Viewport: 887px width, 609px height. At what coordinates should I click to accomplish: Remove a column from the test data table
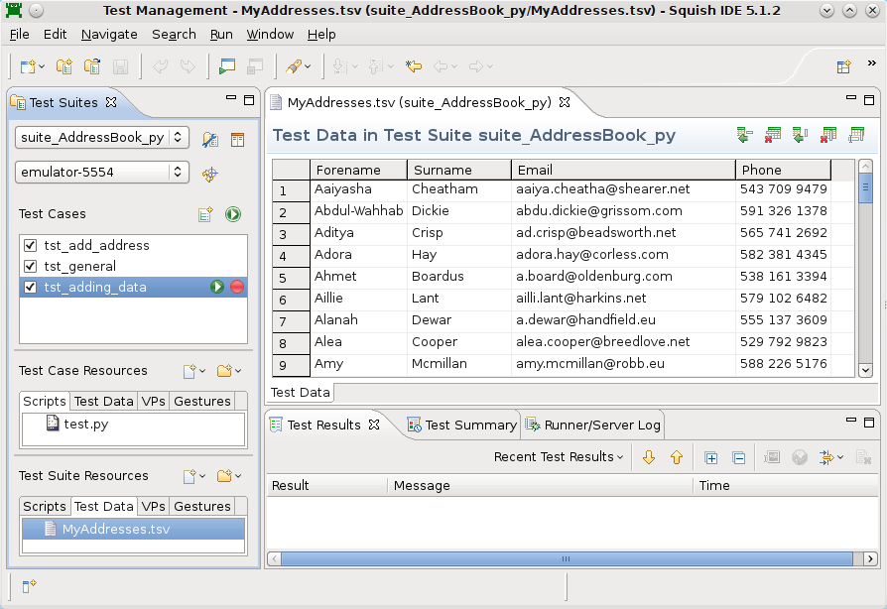coord(829,134)
